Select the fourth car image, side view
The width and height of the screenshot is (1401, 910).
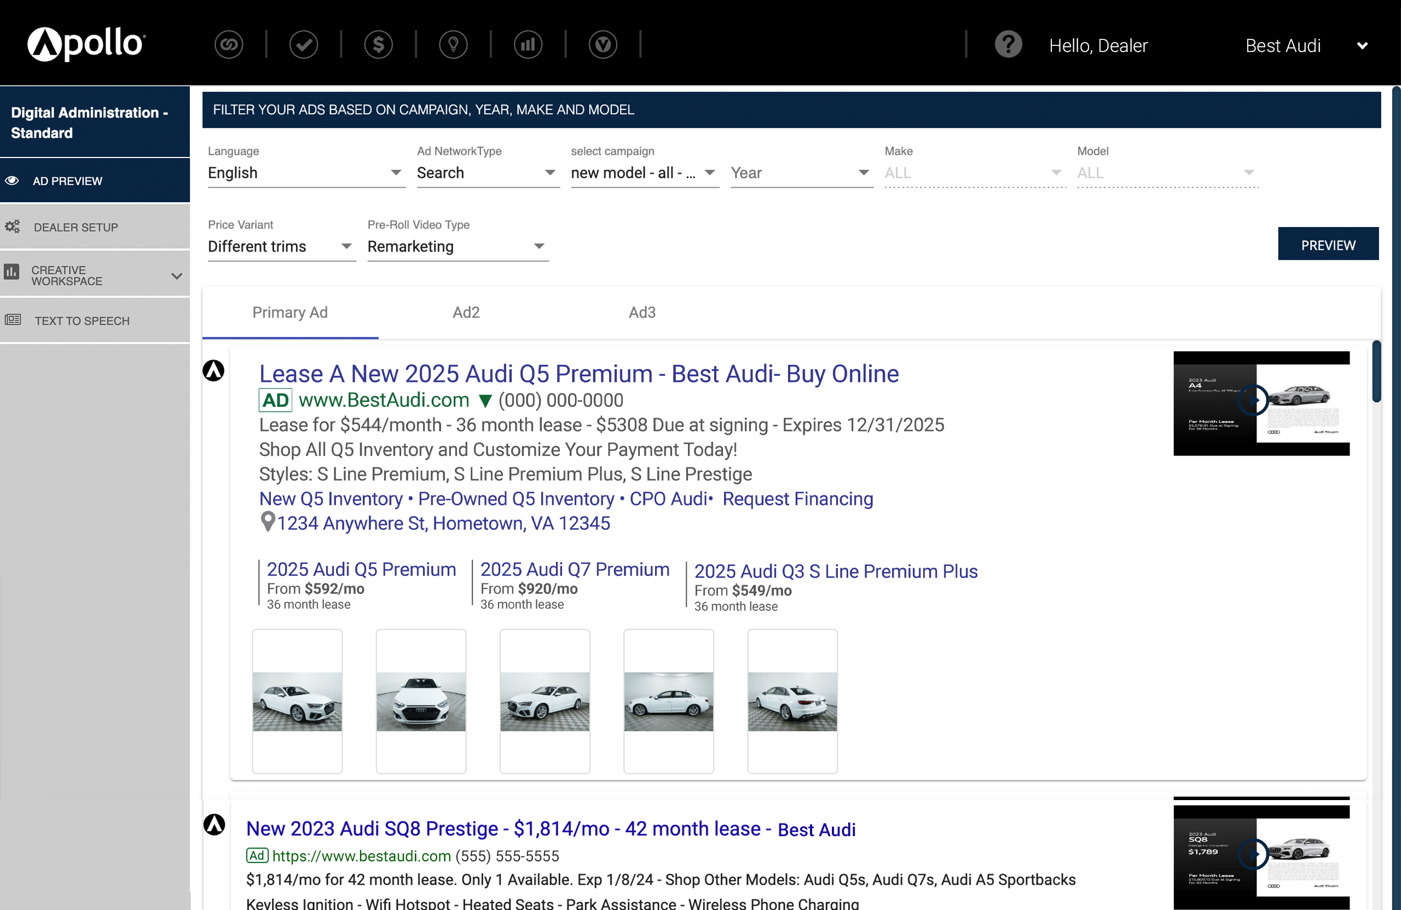(669, 701)
